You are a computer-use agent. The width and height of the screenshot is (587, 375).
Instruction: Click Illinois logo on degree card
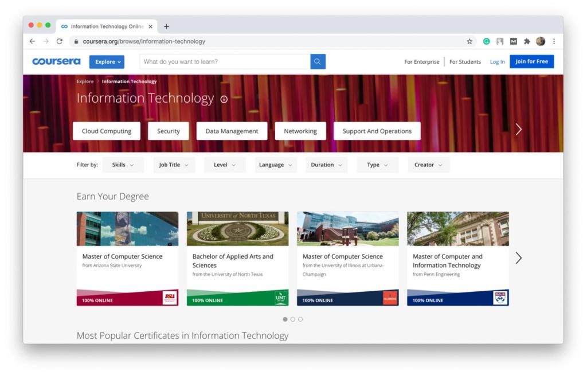pyautogui.click(x=390, y=298)
